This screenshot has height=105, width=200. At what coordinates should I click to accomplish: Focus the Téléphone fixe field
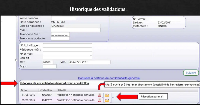tap(60, 34)
